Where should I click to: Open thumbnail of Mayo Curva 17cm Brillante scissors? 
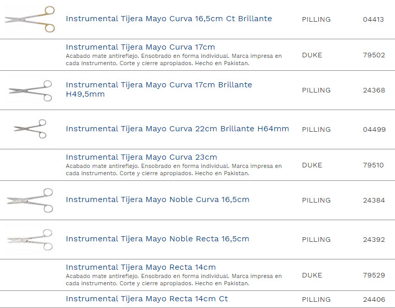click(x=31, y=90)
